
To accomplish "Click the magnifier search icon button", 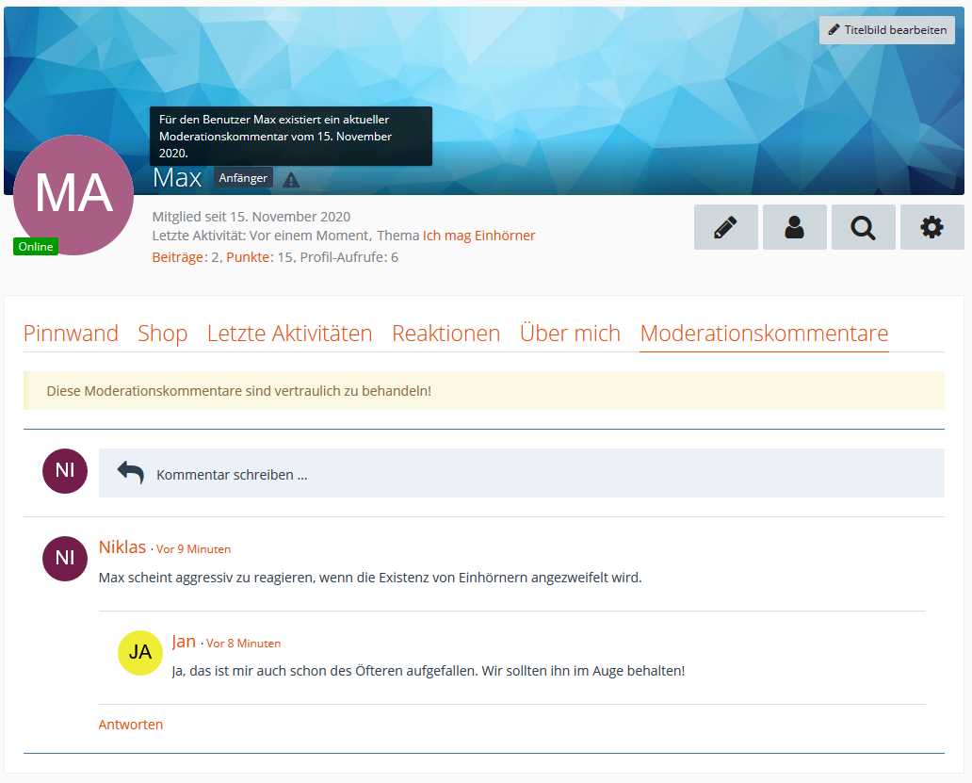I will coord(863,227).
